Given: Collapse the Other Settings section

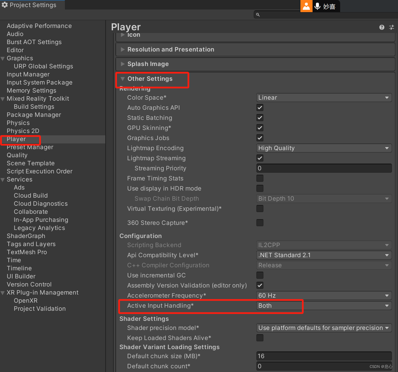Looking at the screenshot, I should [x=122, y=79].
